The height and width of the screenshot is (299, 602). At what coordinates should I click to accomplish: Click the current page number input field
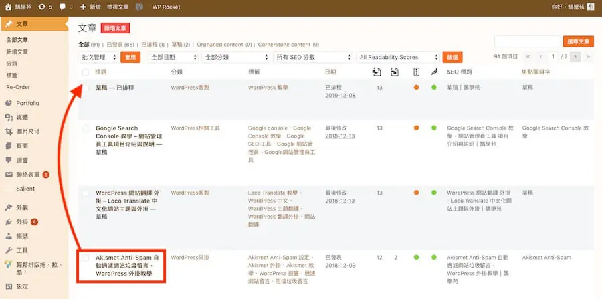coord(553,56)
